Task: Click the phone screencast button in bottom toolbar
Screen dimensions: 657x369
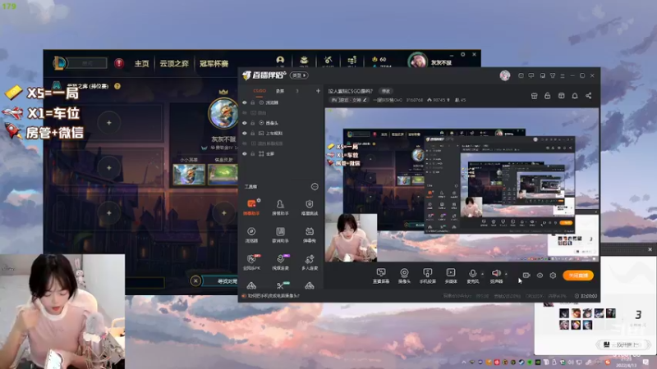Action: coord(427,276)
